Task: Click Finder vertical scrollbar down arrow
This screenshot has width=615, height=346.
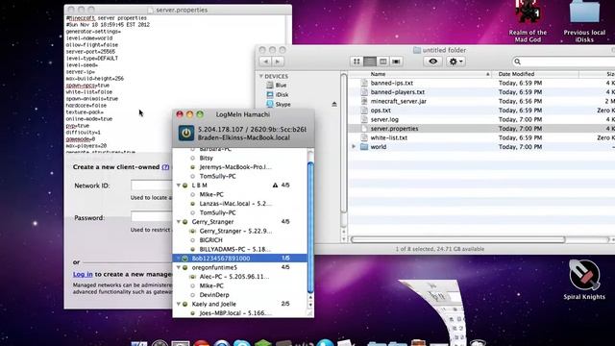Action: click(344, 239)
